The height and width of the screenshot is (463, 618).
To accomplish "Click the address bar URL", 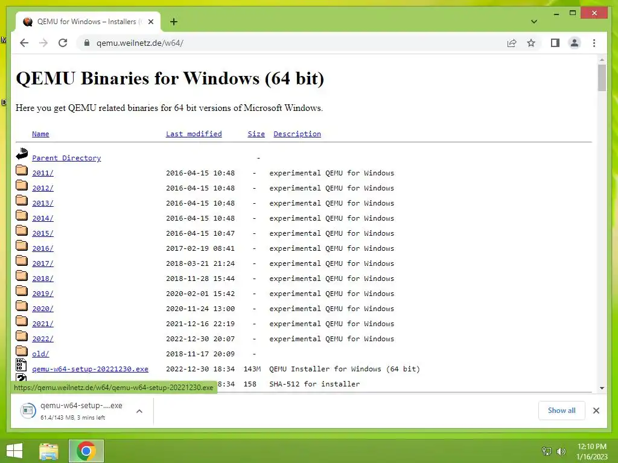I will coord(140,43).
